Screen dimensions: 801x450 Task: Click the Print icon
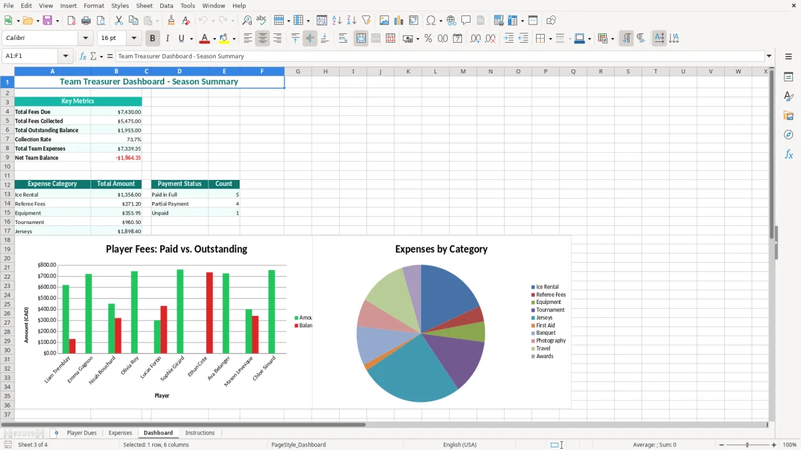pos(86,21)
